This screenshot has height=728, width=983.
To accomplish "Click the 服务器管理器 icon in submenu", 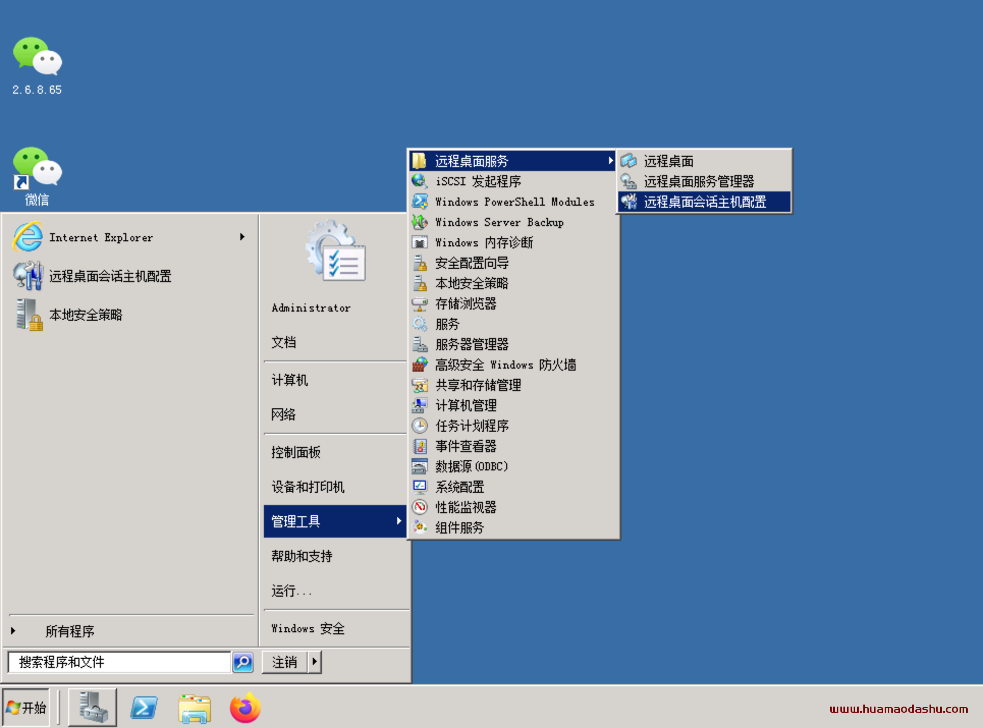I will click(419, 344).
